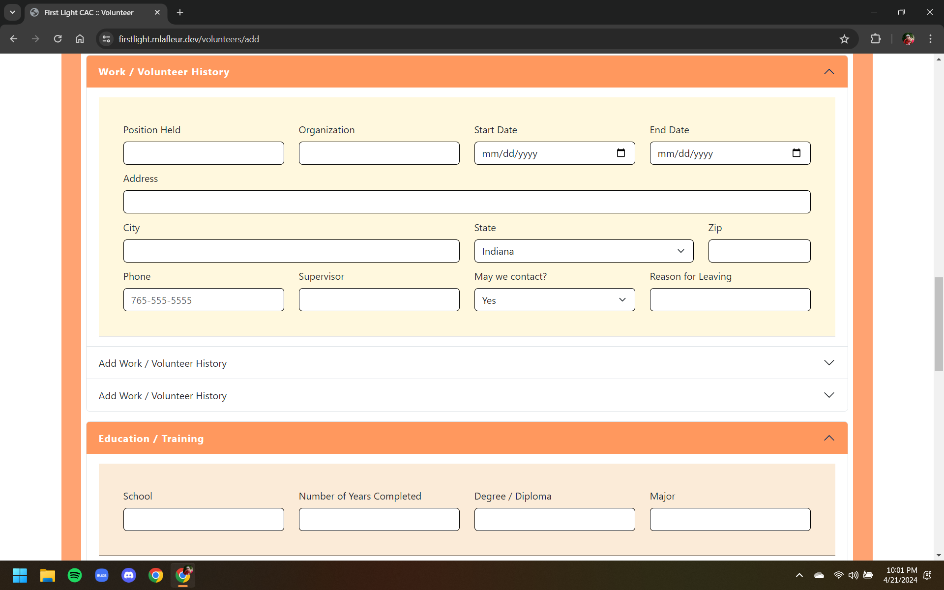
Task: Open Discord from the taskbar
Action: pyautogui.click(x=128, y=575)
